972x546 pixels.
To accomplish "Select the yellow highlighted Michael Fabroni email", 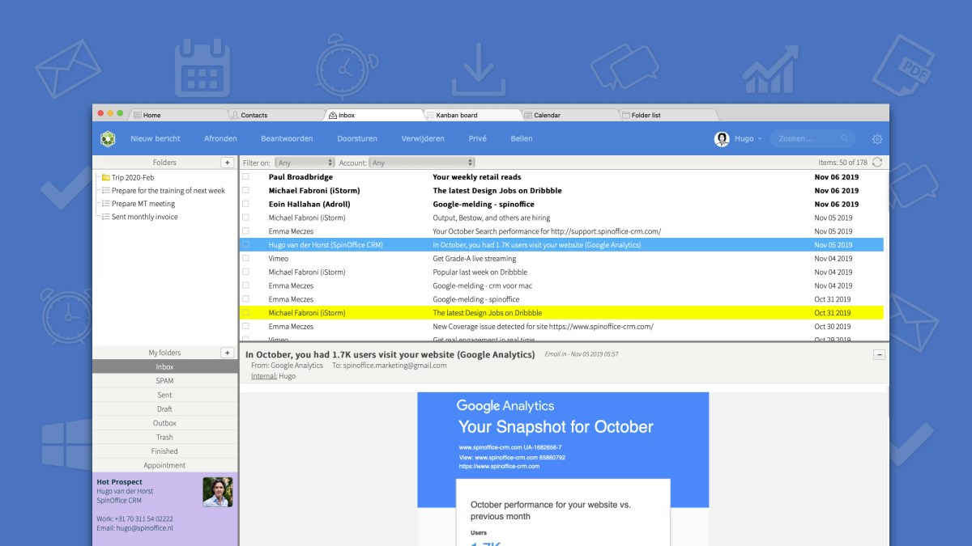I will click(486, 313).
